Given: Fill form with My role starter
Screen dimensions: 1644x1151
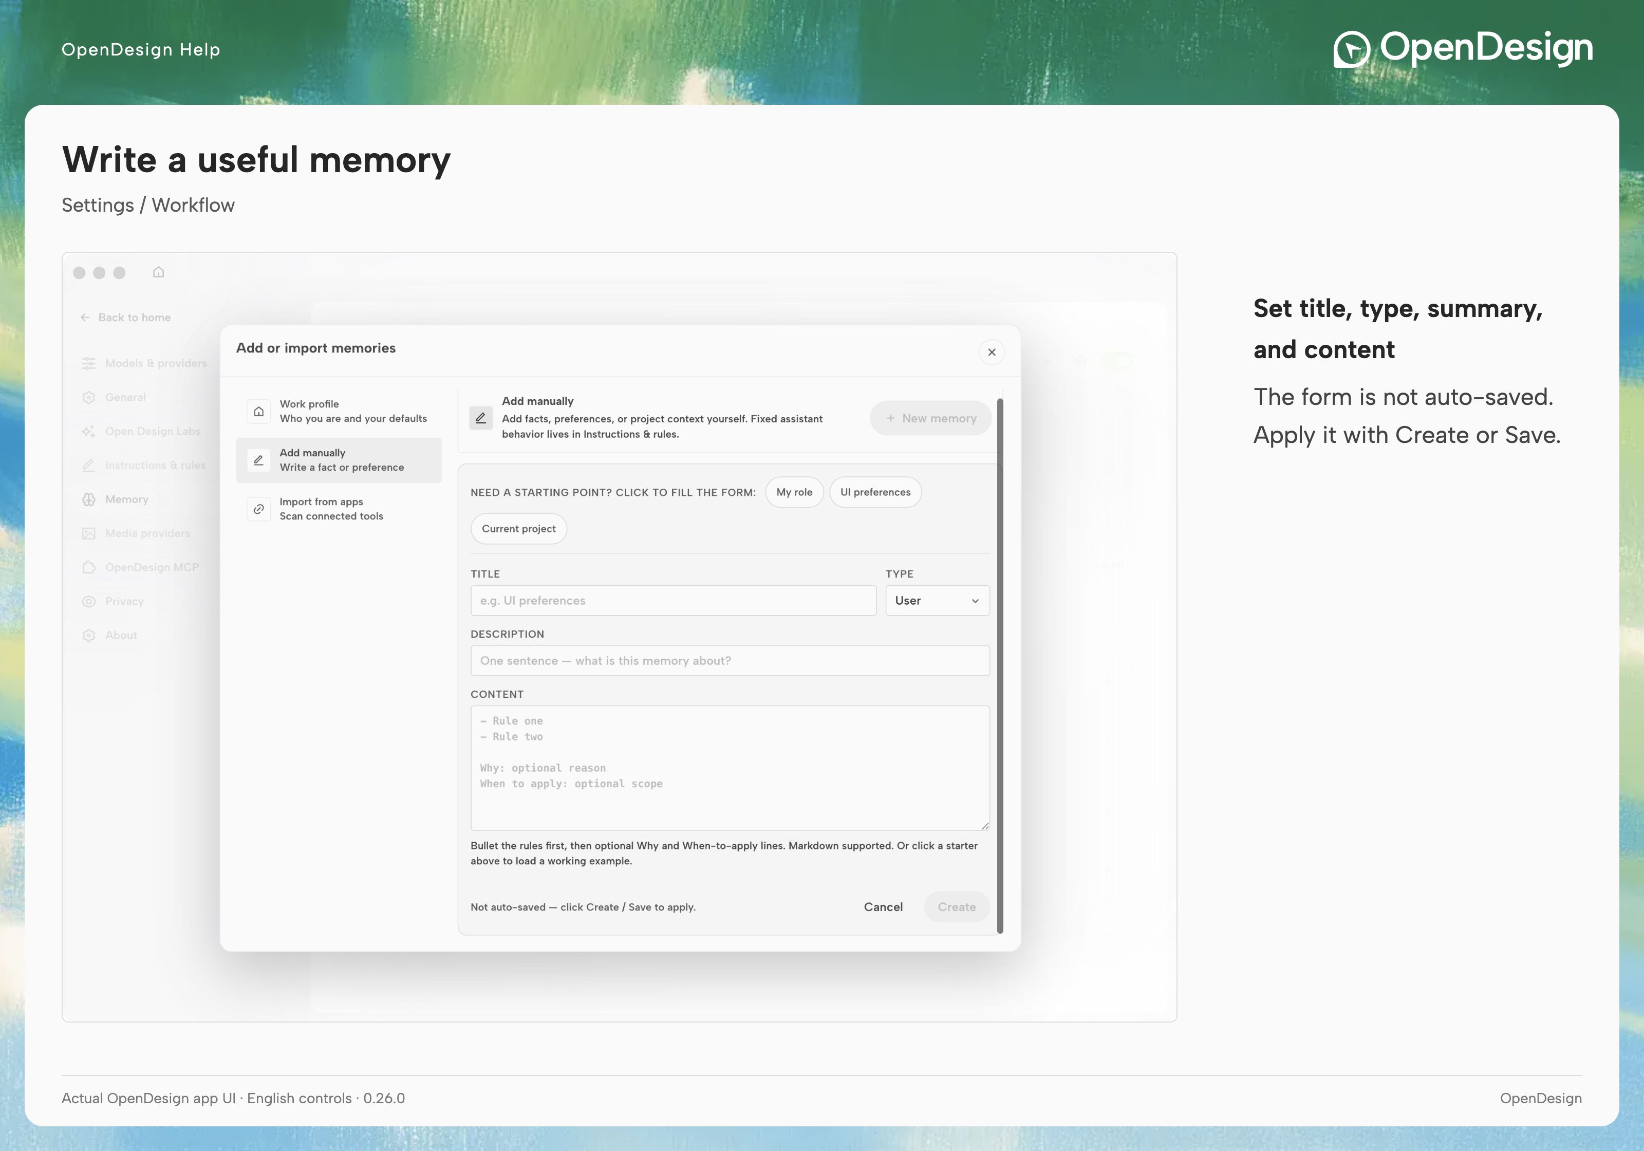Looking at the screenshot, I should pyautogui.click(x=794, y=492).
